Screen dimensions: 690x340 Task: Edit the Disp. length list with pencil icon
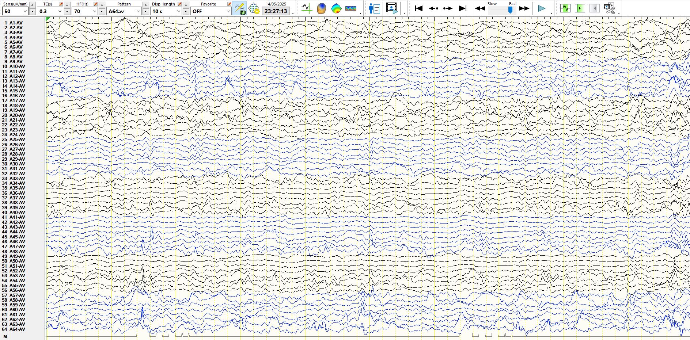click(179, 4)
